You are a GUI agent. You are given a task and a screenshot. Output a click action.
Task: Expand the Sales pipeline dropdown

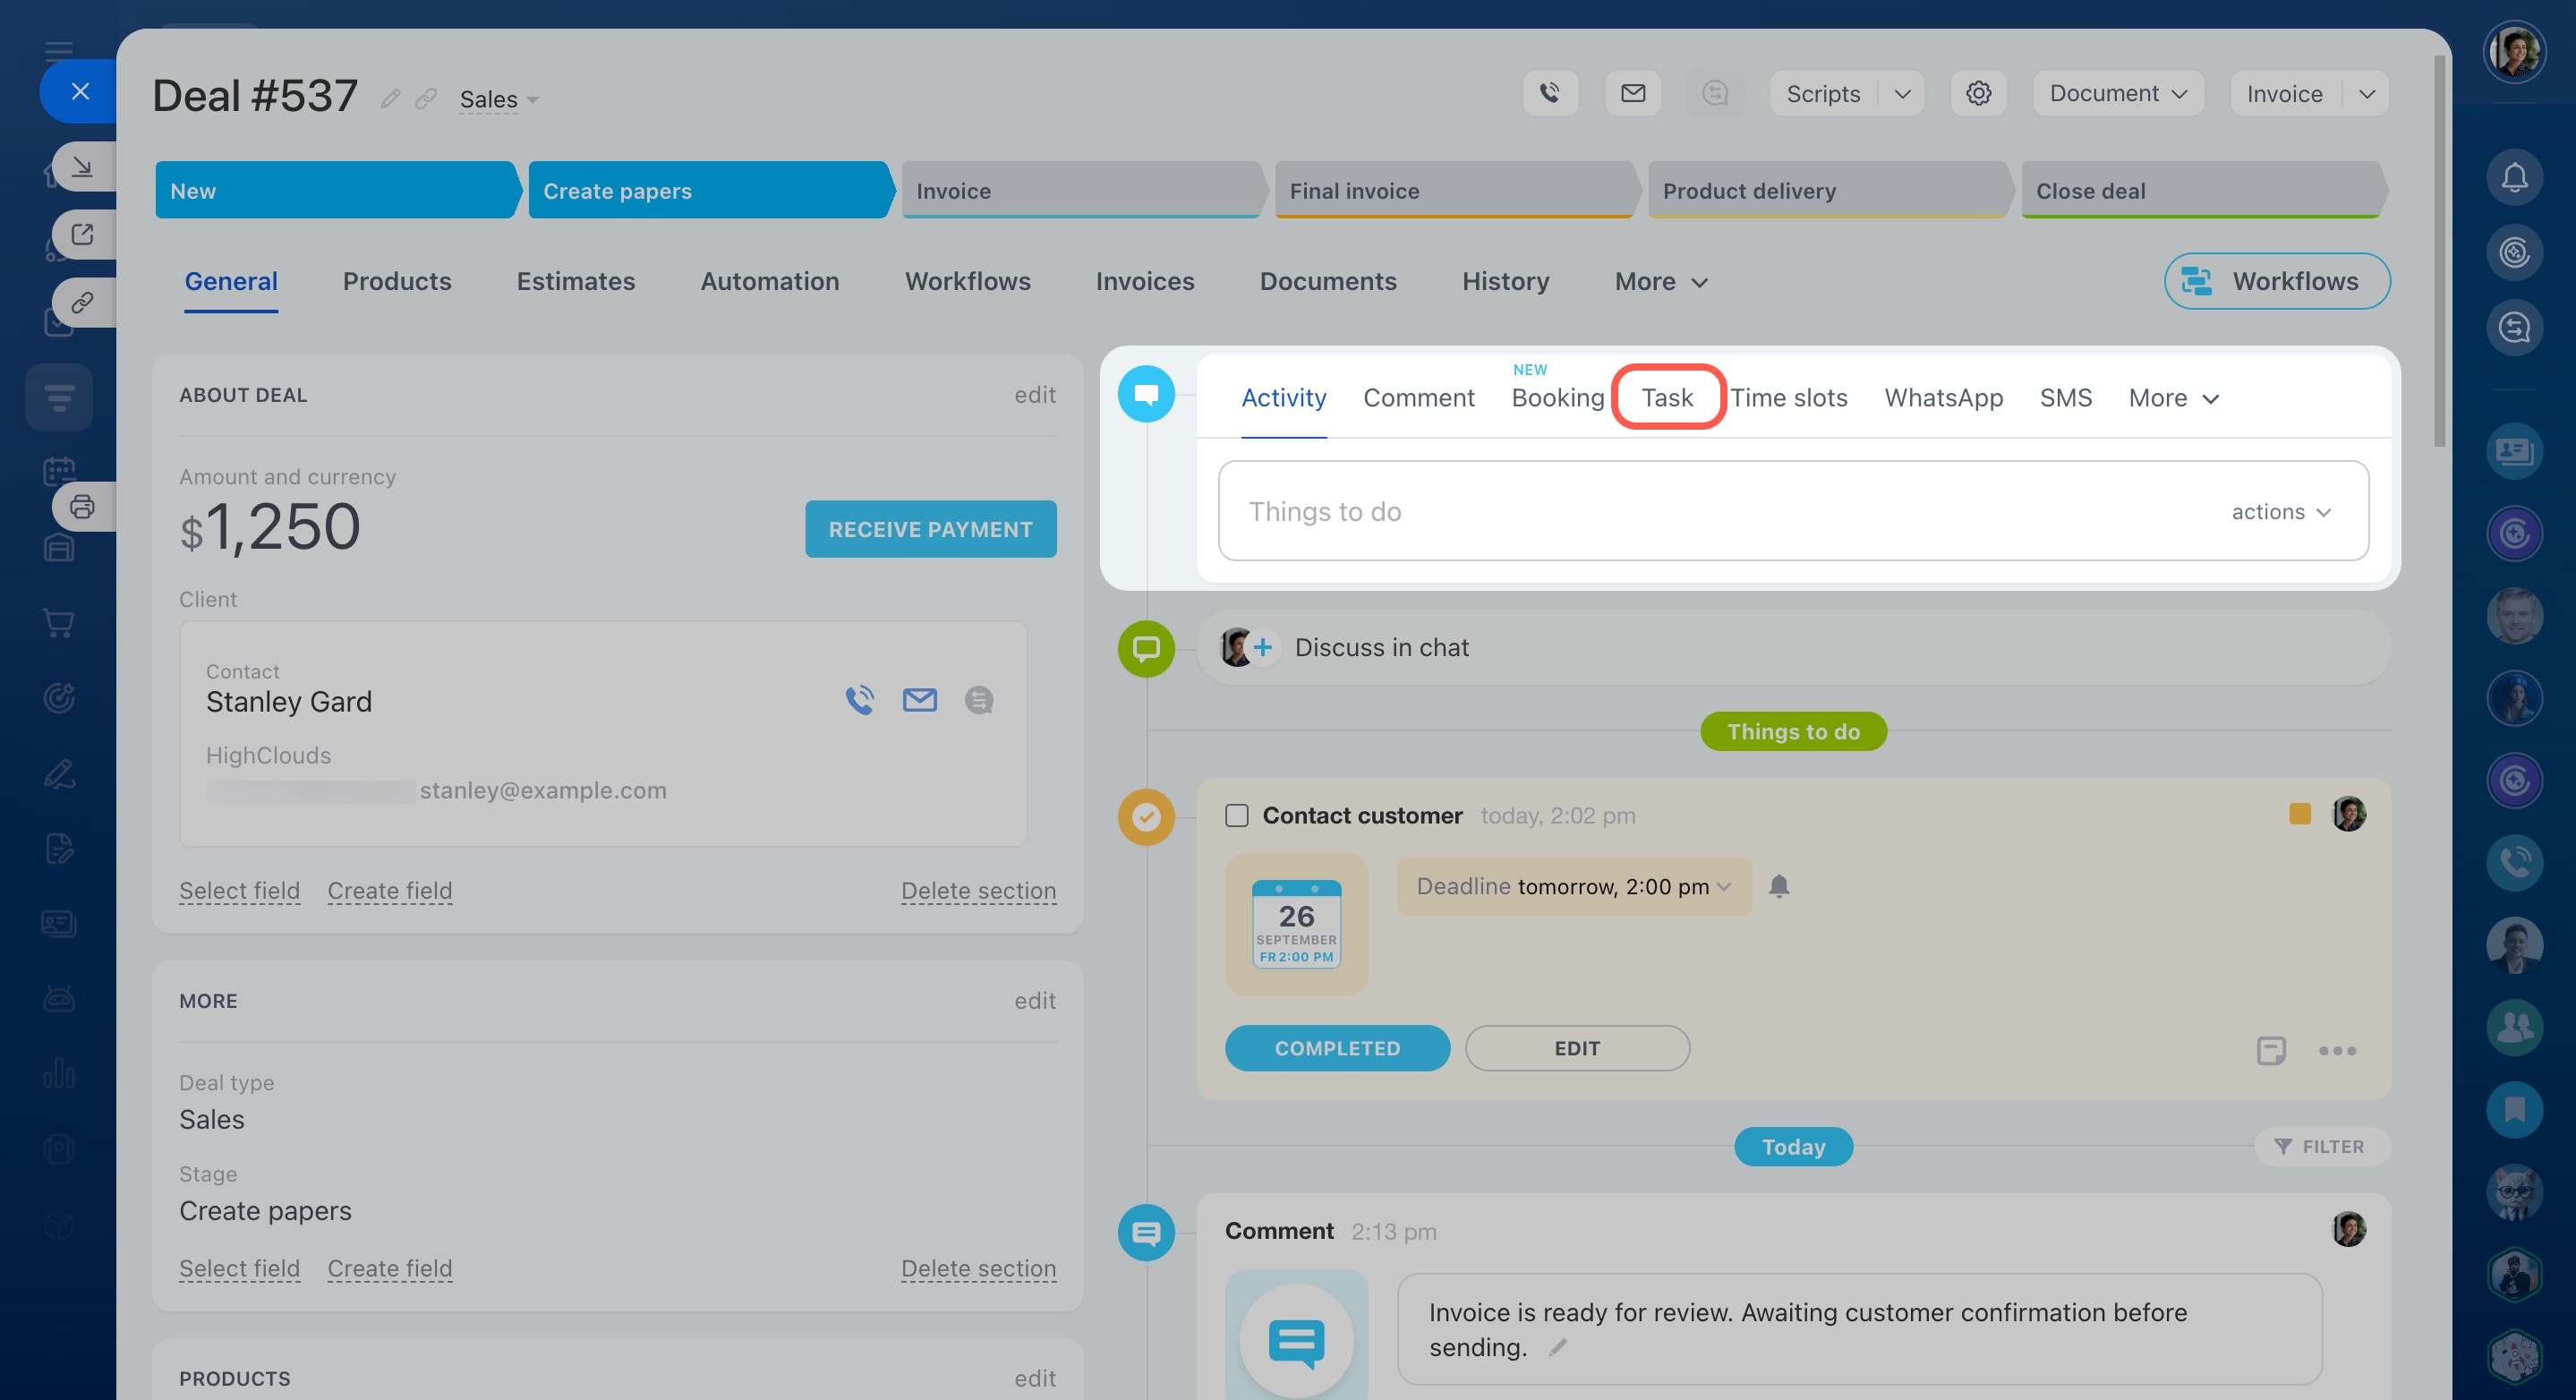pos(499,99)
